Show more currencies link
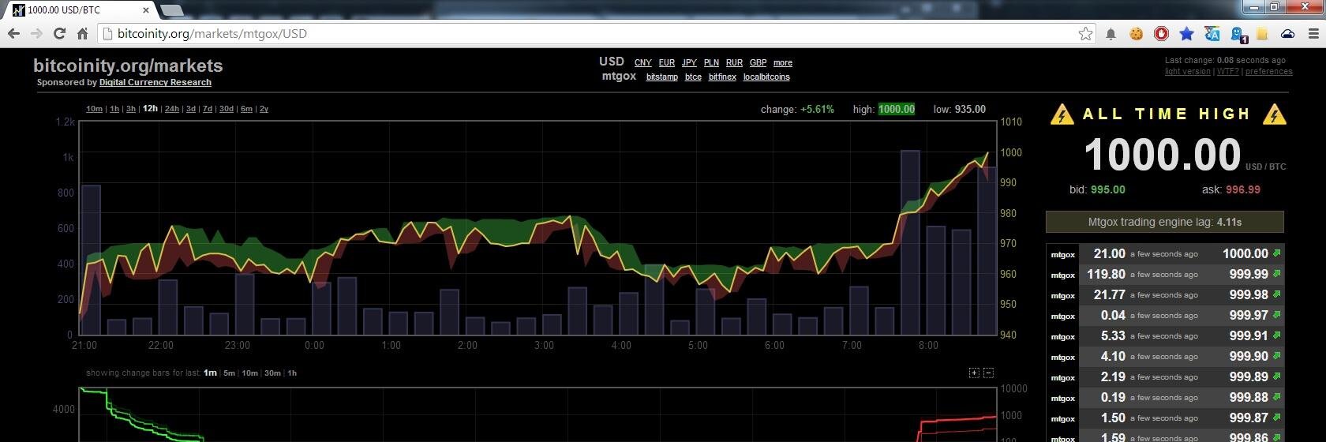The height and width of the screenshot is (442, 1326). [x=783, y=62]
